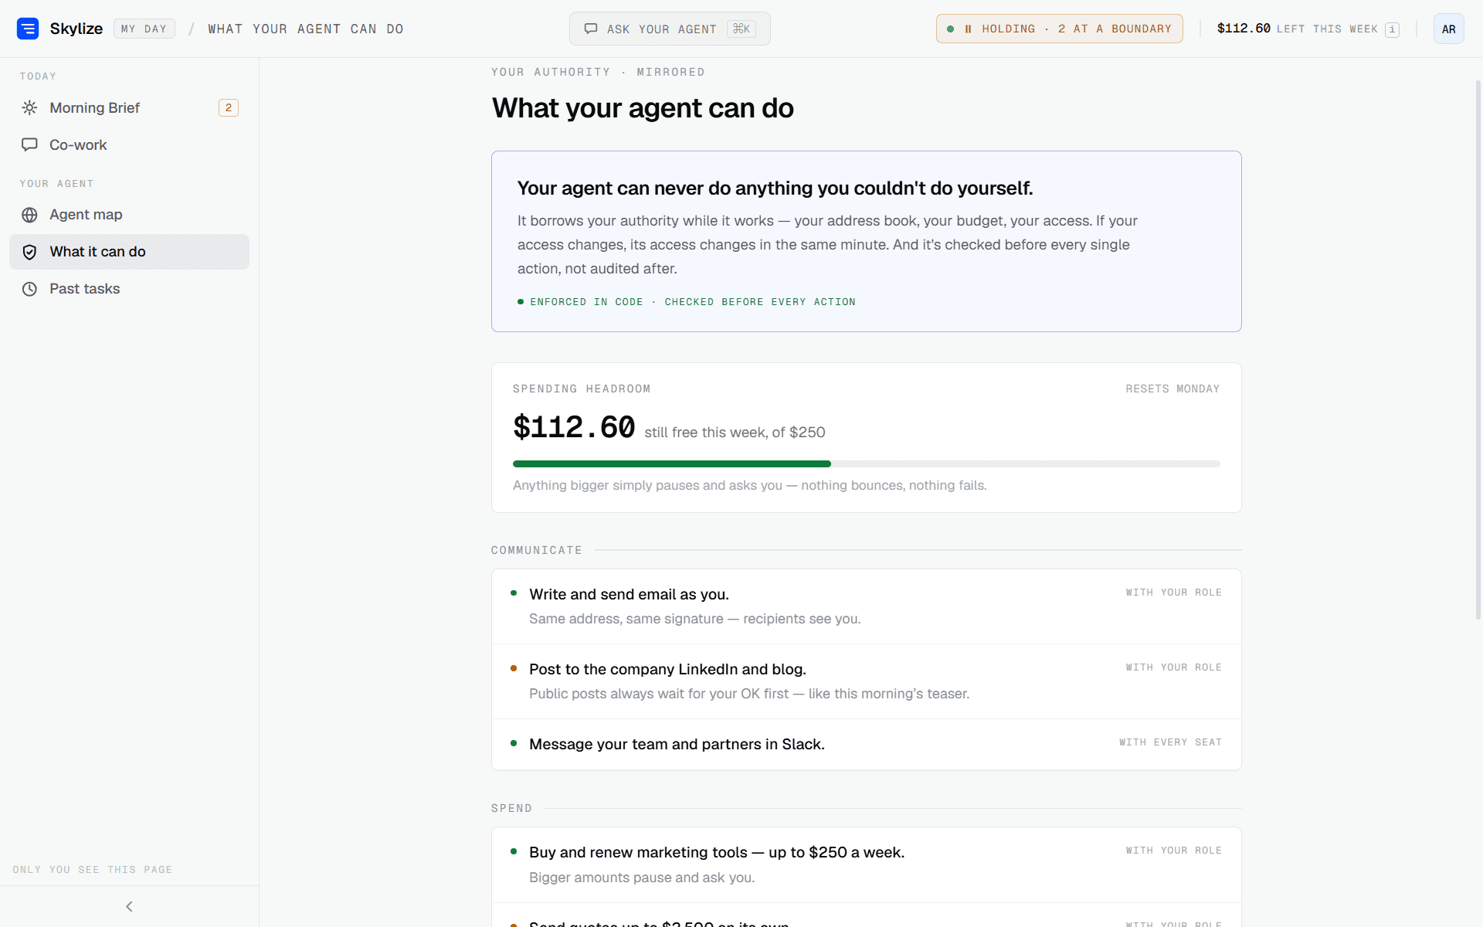Click the info icon beside Left This Week
The image size is (1483, 927).
1392,29
